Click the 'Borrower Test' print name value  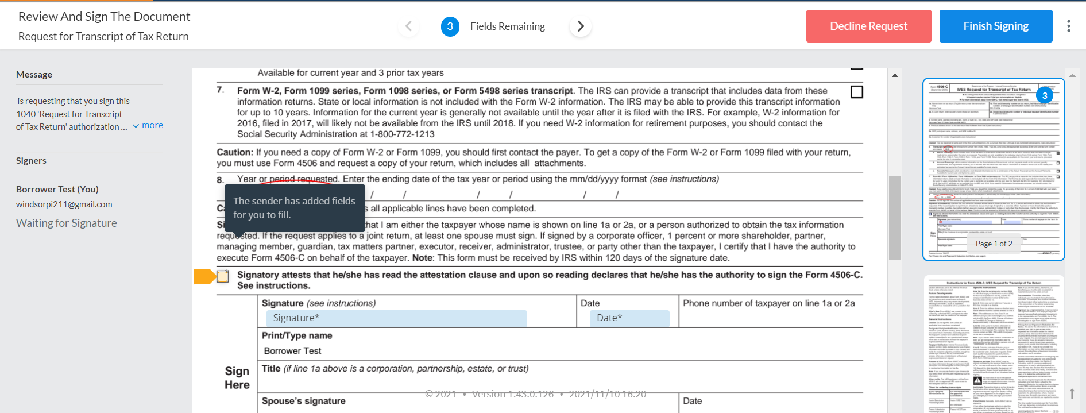(292, 351)
